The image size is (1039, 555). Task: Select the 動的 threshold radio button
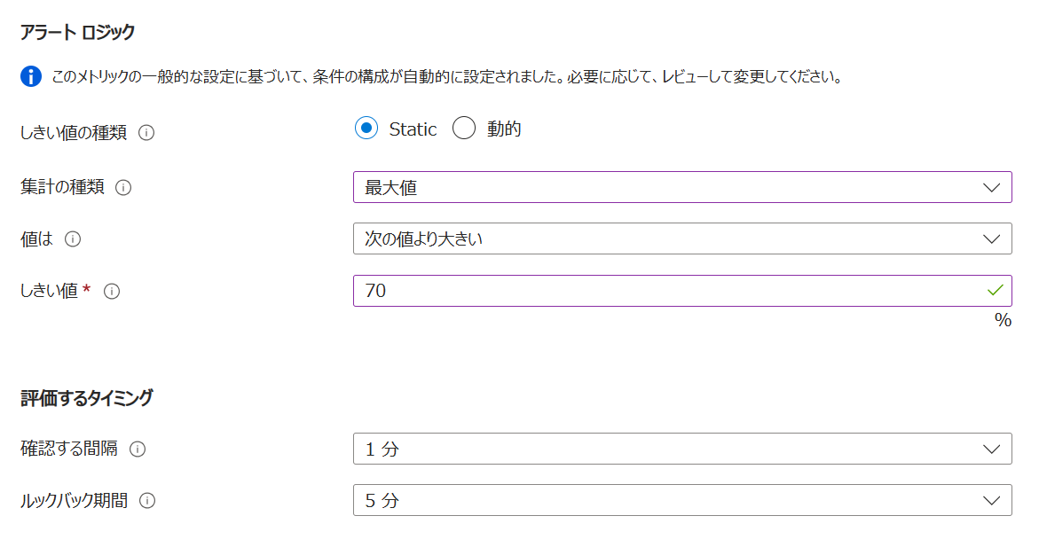tap(464, 129)
